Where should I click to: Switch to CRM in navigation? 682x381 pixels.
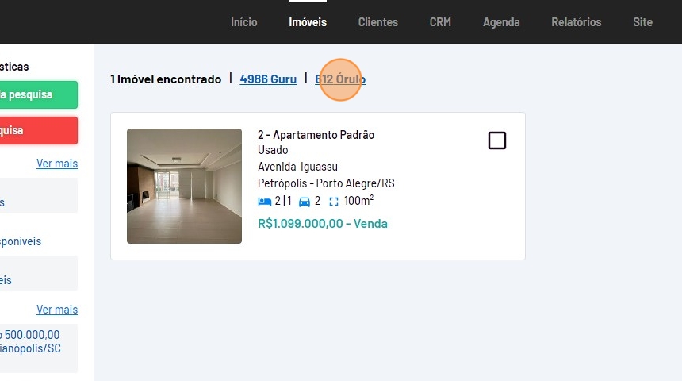pyautogui.click(x=440, y=22)
